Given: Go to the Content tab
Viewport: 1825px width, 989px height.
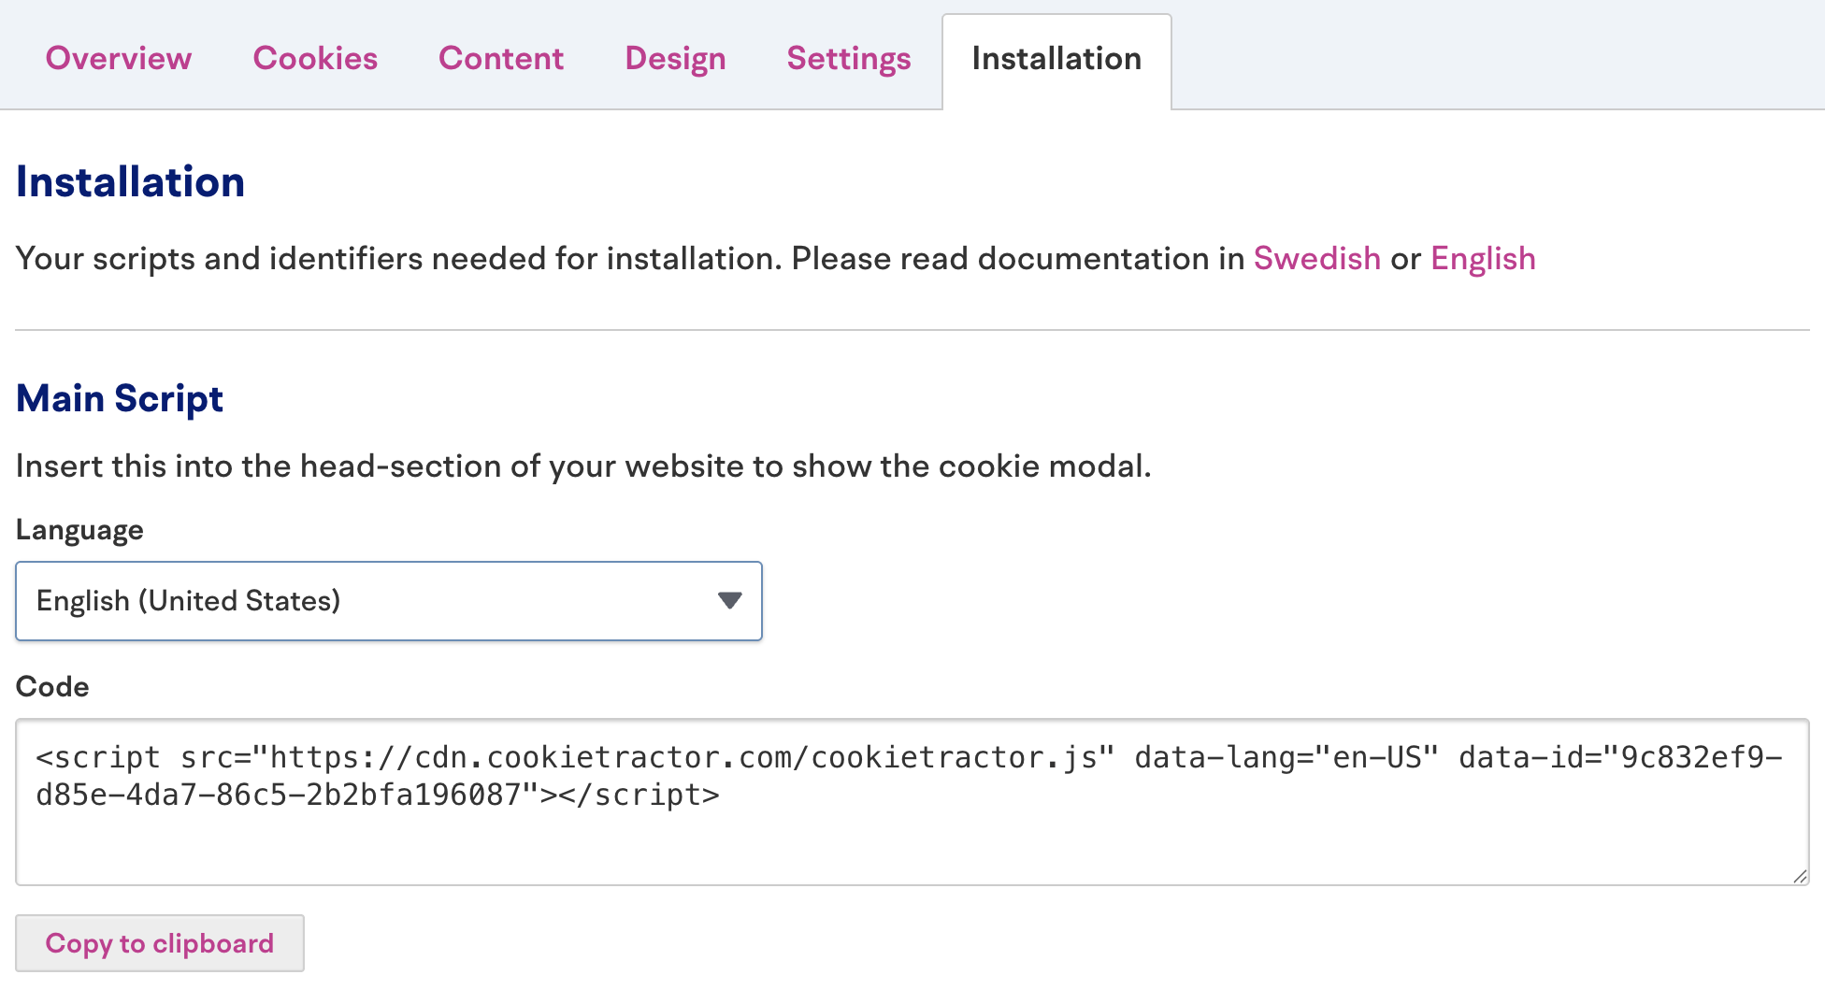Looking at the screenshot, I should pos(501,58).
